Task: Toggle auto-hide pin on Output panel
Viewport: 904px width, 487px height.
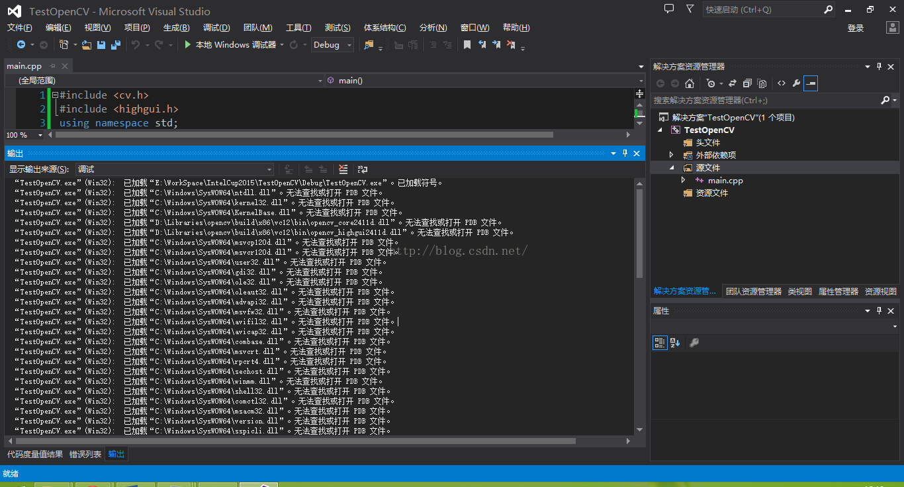Action: click(x=625, y=153)
